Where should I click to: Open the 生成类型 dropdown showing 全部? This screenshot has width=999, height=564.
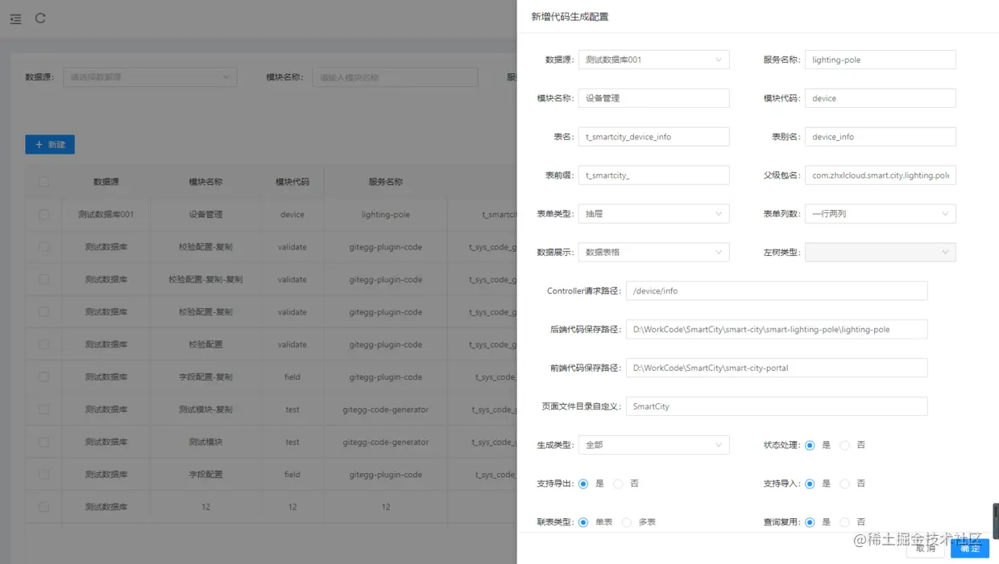[653, 444]
